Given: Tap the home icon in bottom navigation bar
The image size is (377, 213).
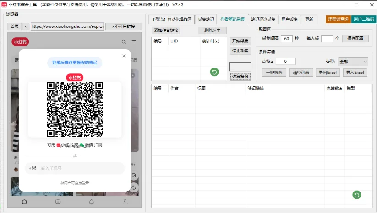Looking at the screenshot, I should [x=24, y=202].
